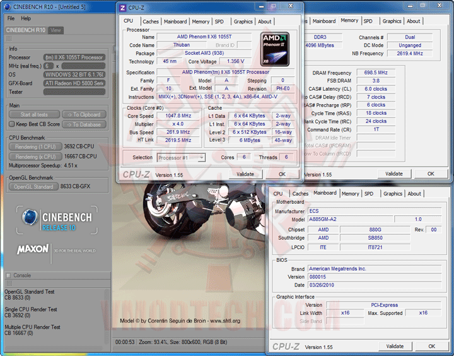This screenshot has width=454, height=356.
Task: Toggle the Console panel checkbox
Action: point(8,275)
